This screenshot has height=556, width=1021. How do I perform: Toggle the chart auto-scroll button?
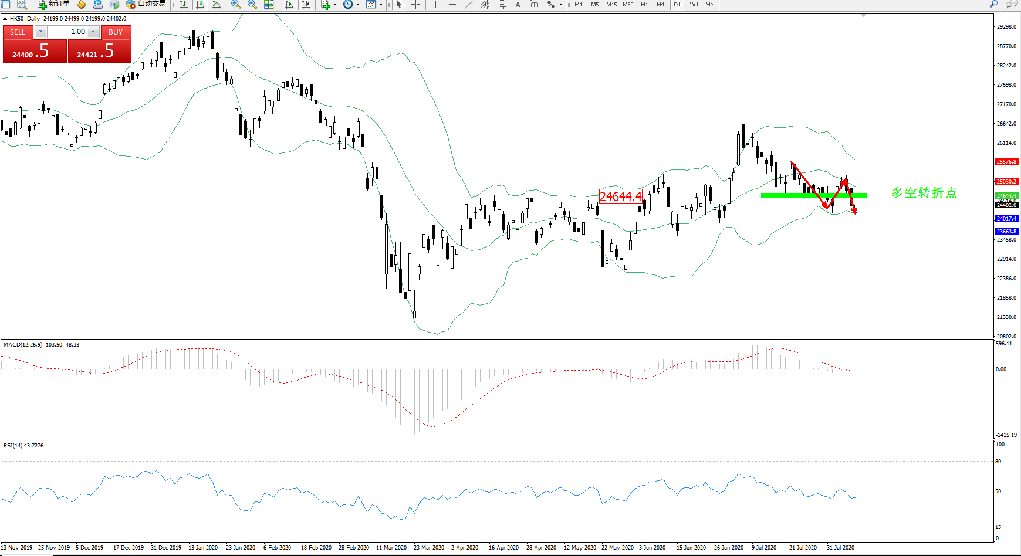pyautogui.click(x=289, y=5)
